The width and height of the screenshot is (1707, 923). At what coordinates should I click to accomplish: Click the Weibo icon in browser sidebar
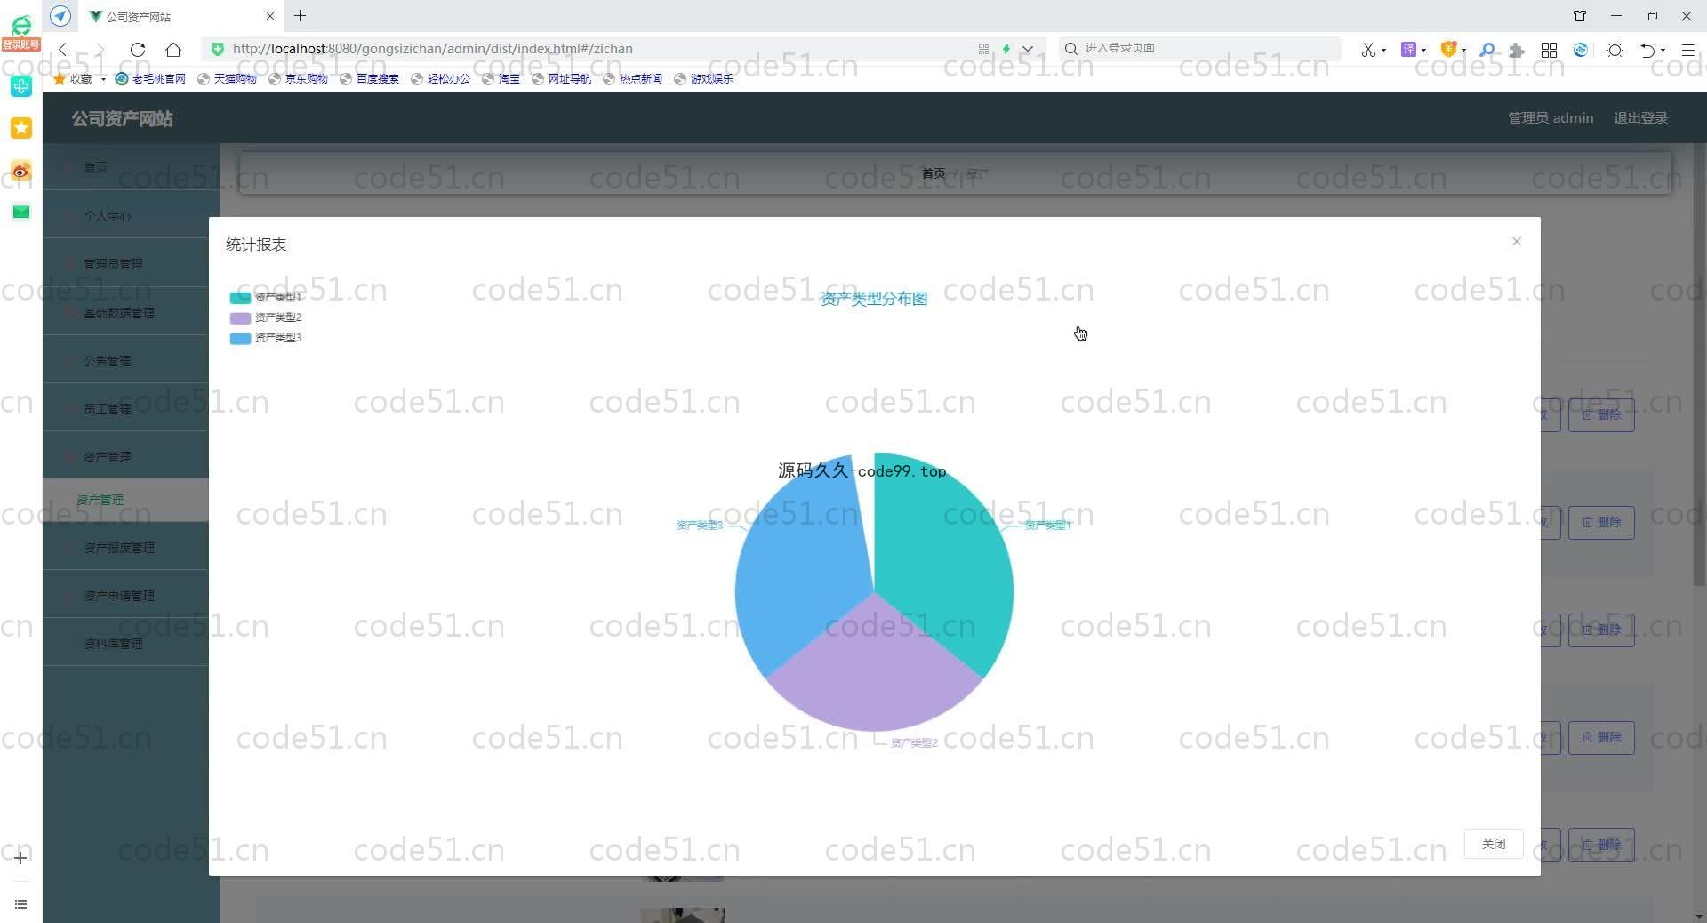[21, 170]
